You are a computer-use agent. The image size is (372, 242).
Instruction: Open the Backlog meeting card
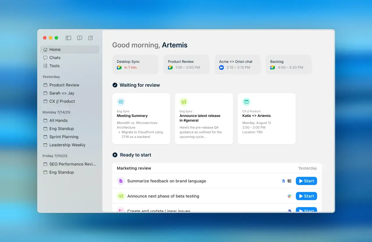(289, 64)
